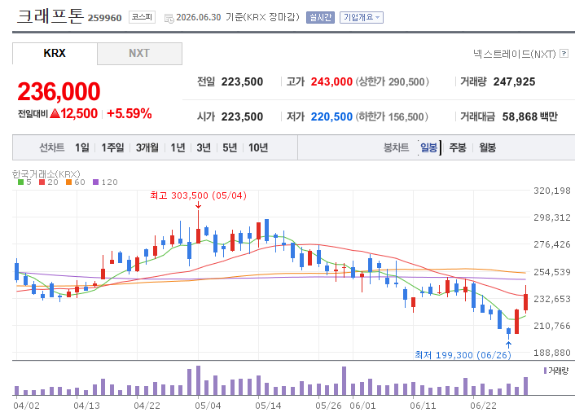The height and width of the screenshot is (417, 575).
Task: Open the NXT help question-mark icon
Action: (564, 54)
